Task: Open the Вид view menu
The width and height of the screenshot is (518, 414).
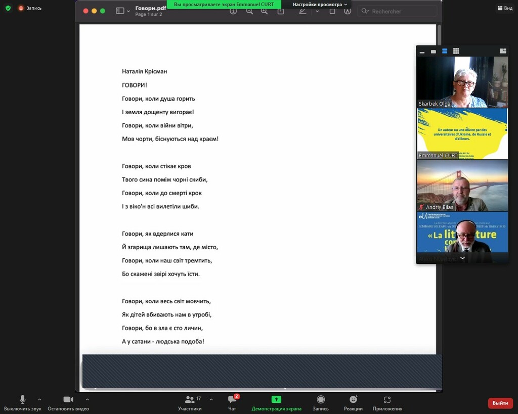Action: click(x=504, y=8)
